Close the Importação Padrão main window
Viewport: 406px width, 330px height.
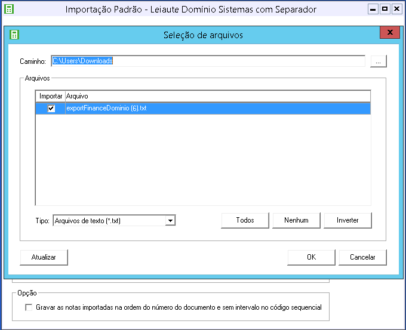coord(395,10)
